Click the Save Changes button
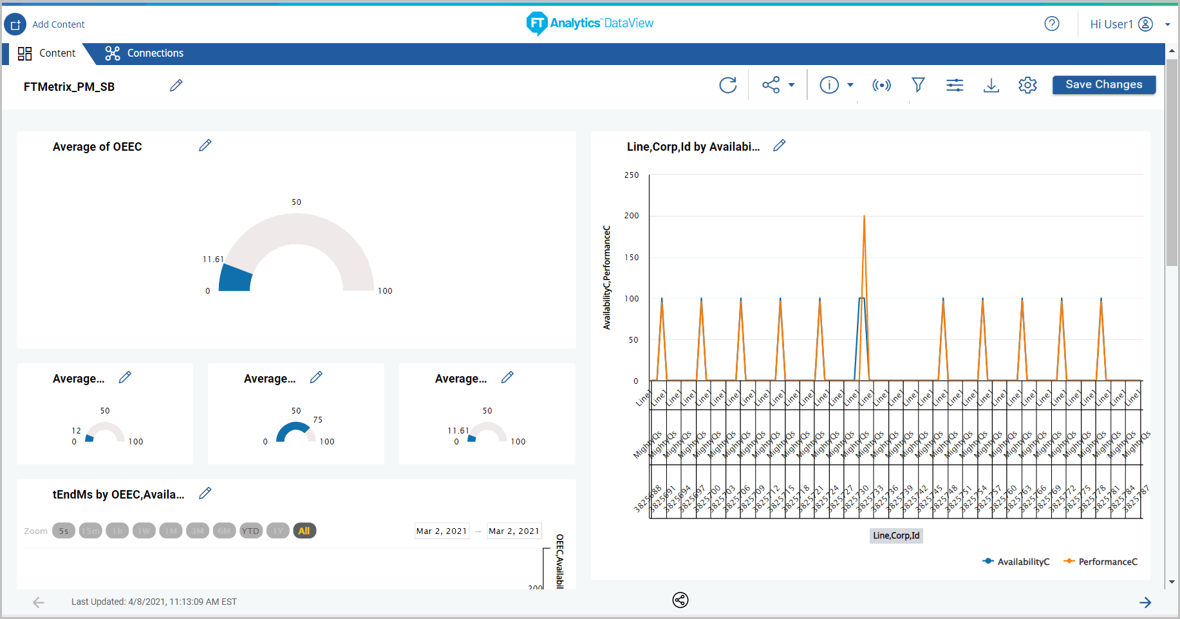This screenshot has width=1180, height=619. click(1103, 84)
